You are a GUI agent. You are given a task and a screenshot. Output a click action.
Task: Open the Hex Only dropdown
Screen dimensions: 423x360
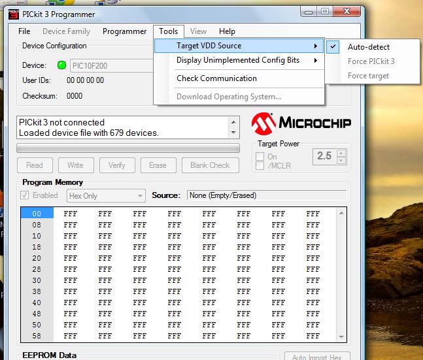(x=106, y=196)
